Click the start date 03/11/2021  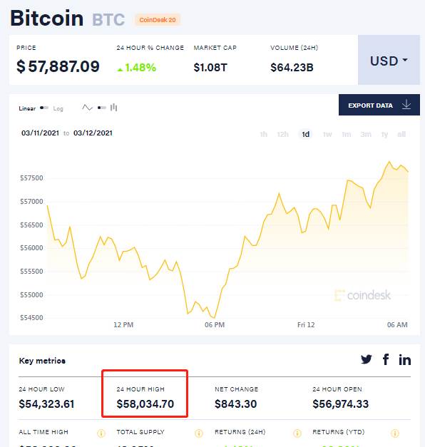pyautogui.click(x=40, y=133)
